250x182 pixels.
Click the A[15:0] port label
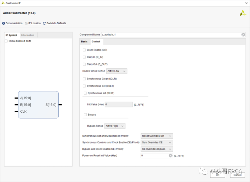click(x=25, y=98)
